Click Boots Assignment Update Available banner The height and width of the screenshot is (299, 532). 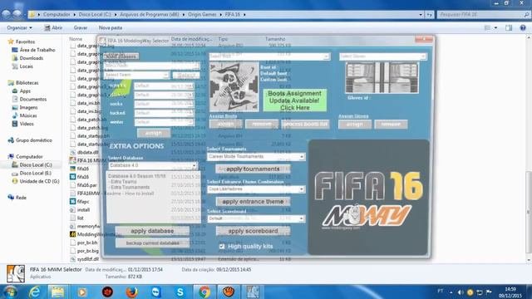pos(294,100)
